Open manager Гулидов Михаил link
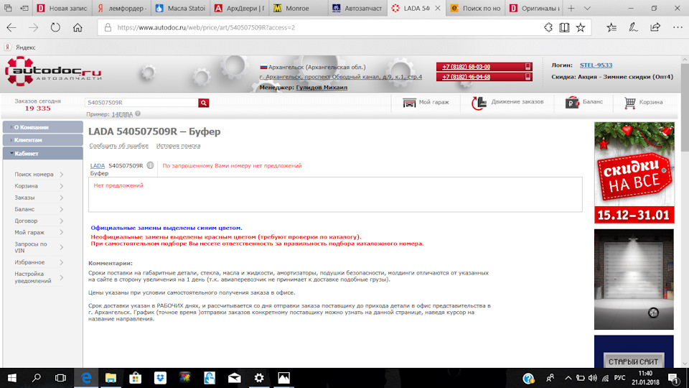 (x=322, y=88)
